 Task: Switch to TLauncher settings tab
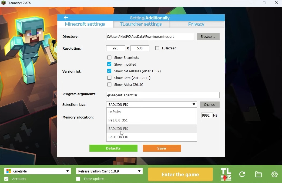[141, 24]
